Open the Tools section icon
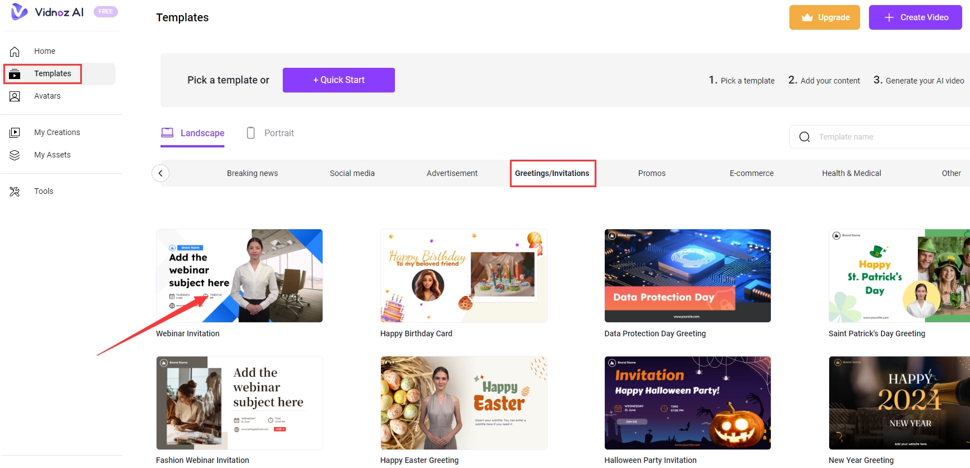Image resolution: width=970 pixels, height=468 pixels. click(x=15, y=192)
